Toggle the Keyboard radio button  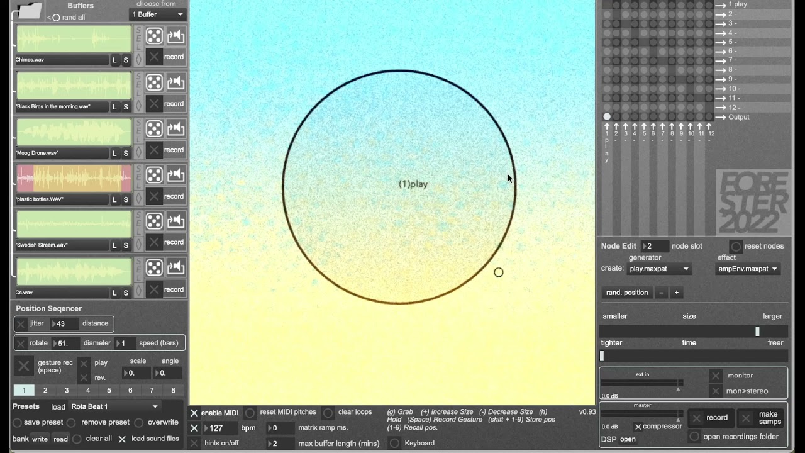click(394, 444)
